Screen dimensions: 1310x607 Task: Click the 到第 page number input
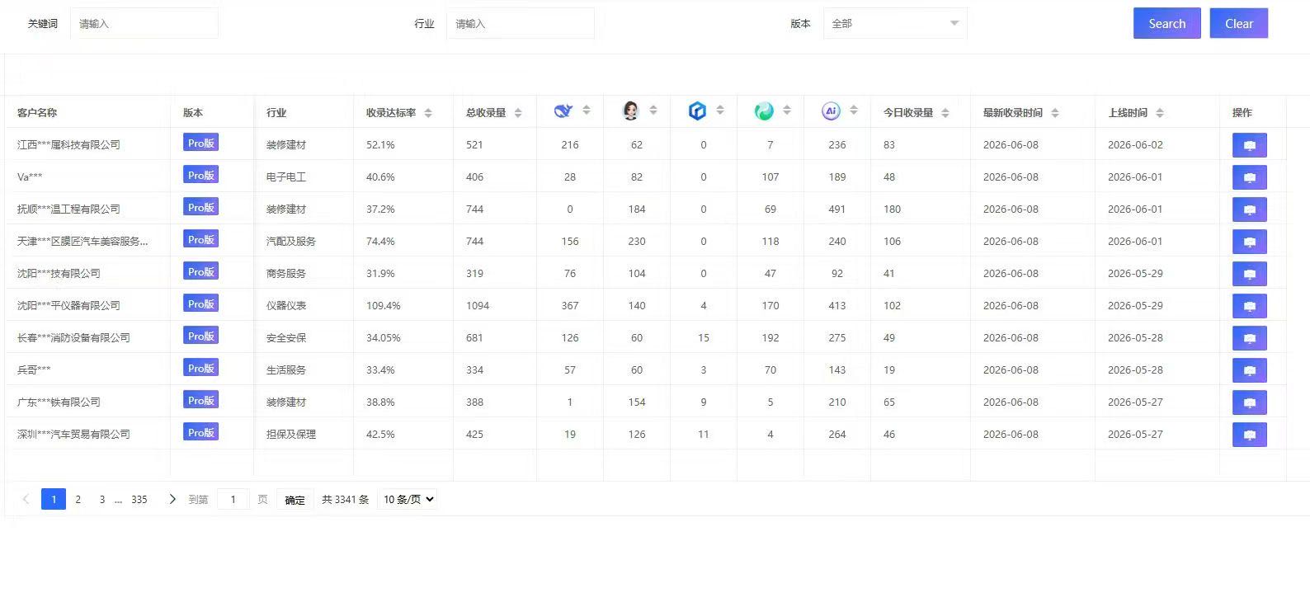[233, 499]
